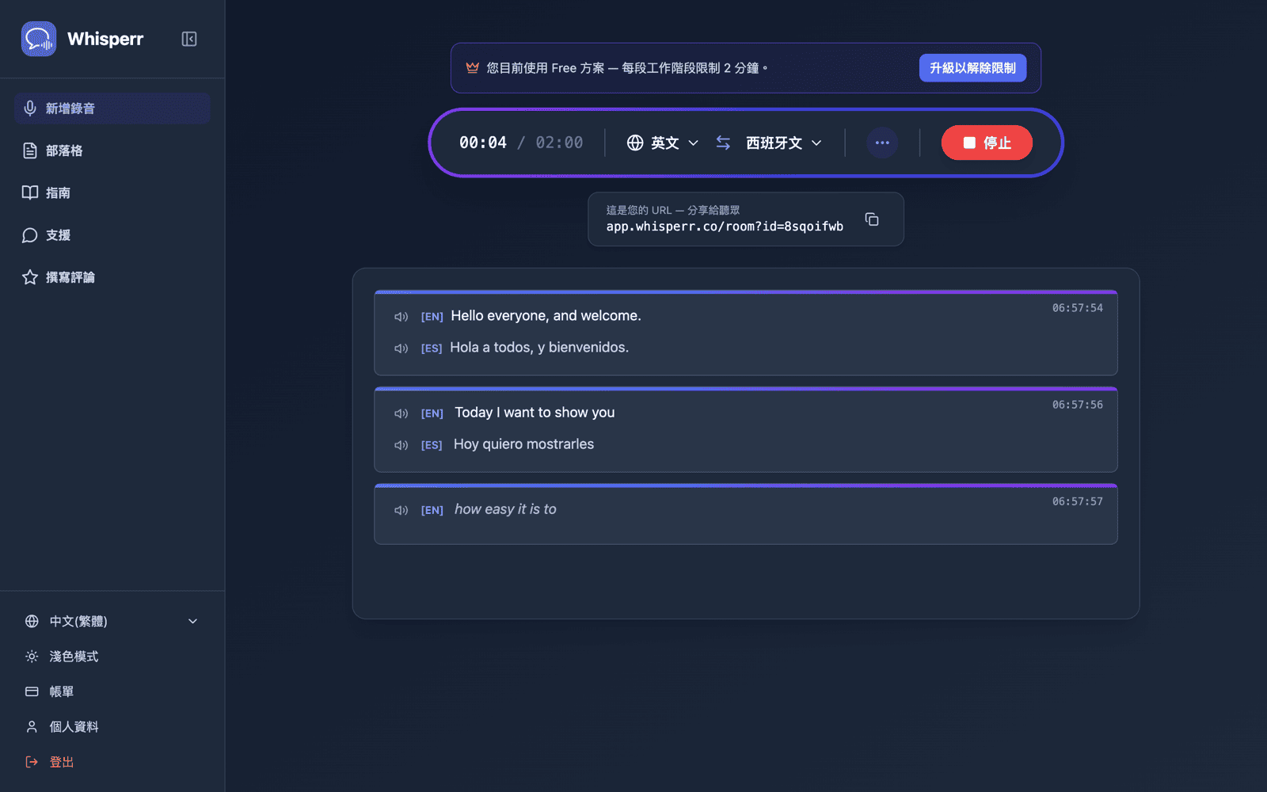Click the [ES] tag before "Hola a todos"
1267x792 pixels.
point(432,348)
